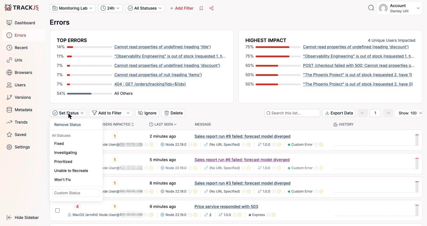The image size is (427, 226).
Task: Open the Monitoring Lab application dropdown
Action: [73, 8]
